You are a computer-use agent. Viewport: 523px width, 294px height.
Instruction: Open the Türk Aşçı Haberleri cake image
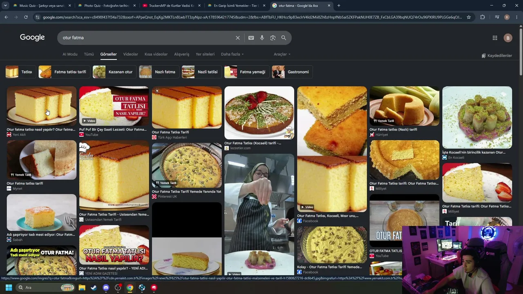[187, 107]
